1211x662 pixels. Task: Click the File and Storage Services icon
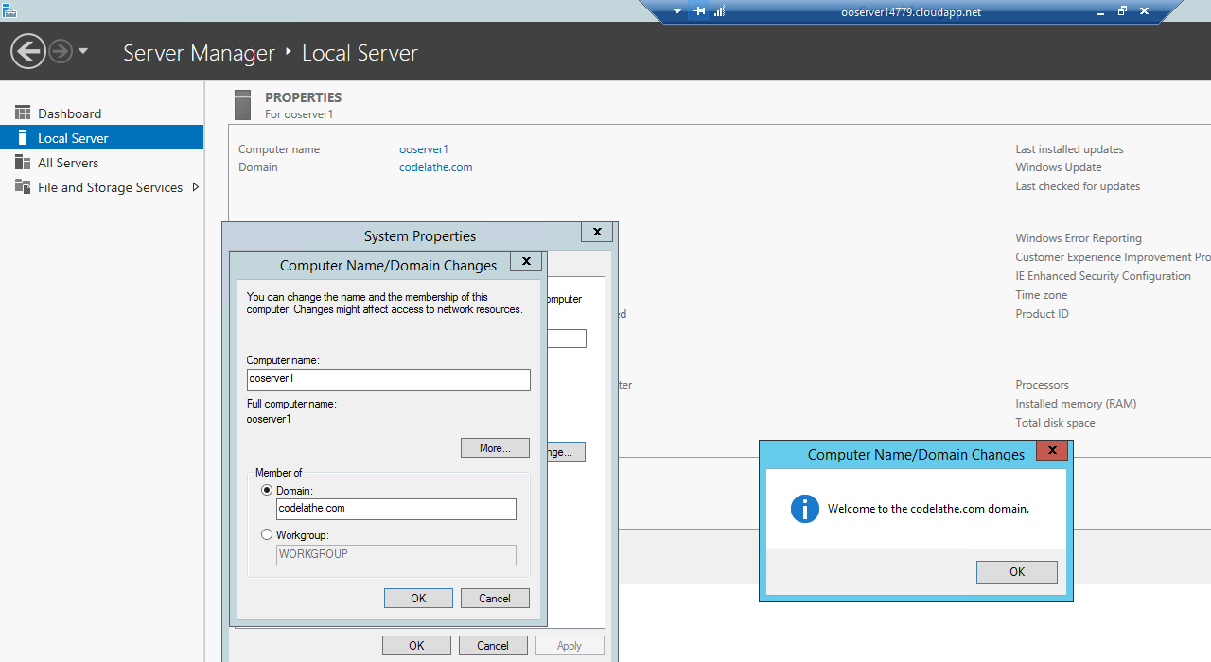pos(23,187)
